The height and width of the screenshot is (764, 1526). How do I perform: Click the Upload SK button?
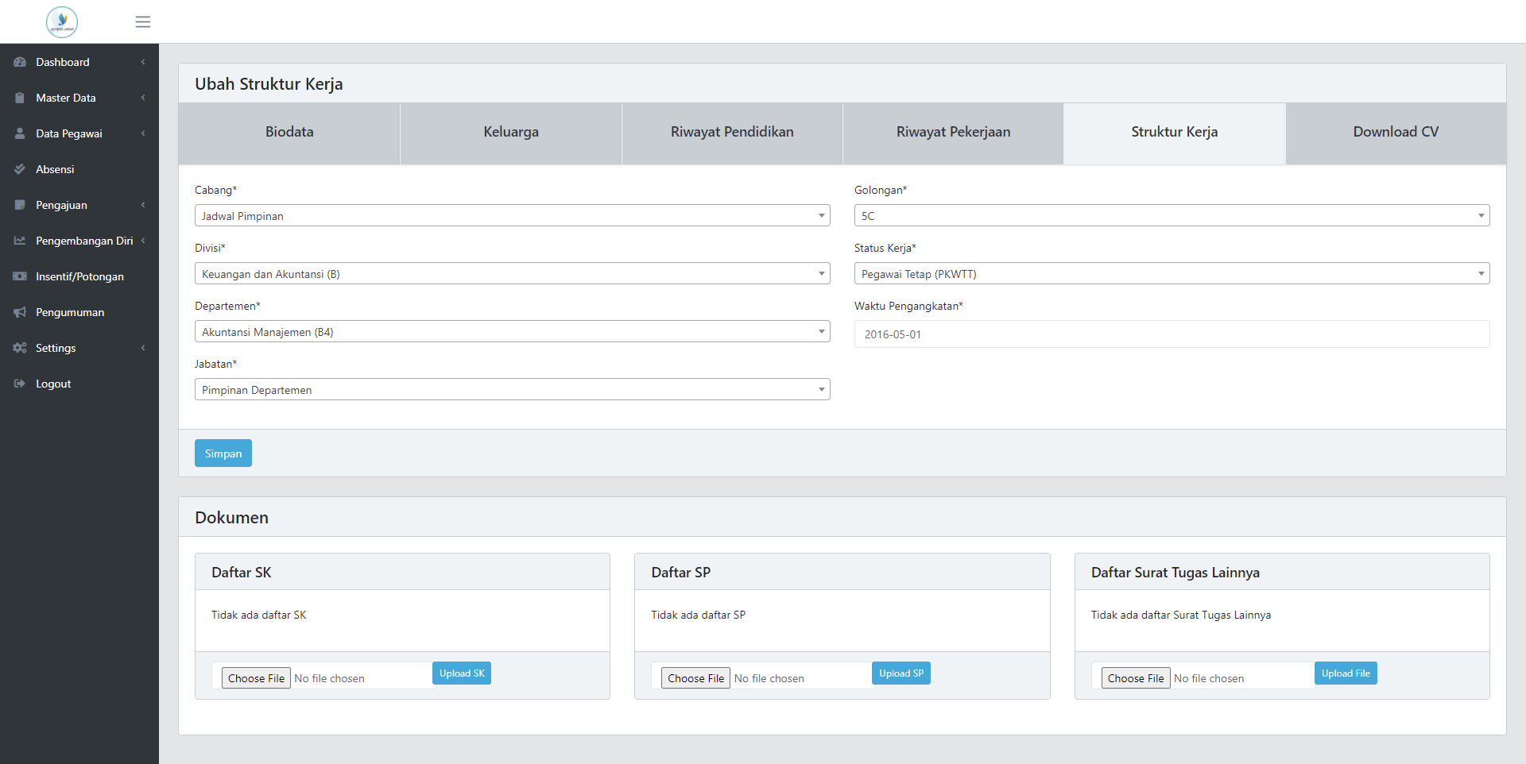[x=462, y=673]
